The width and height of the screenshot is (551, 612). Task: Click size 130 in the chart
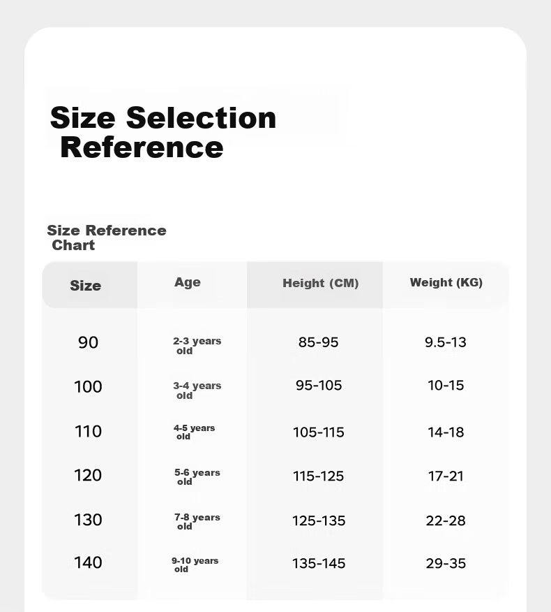[x=88, y=520]
